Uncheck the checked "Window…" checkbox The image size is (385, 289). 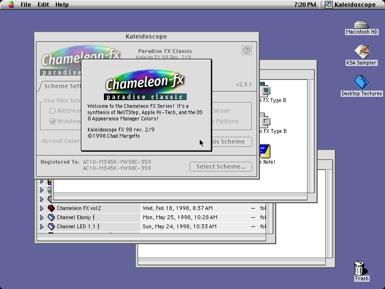(52, 121)
